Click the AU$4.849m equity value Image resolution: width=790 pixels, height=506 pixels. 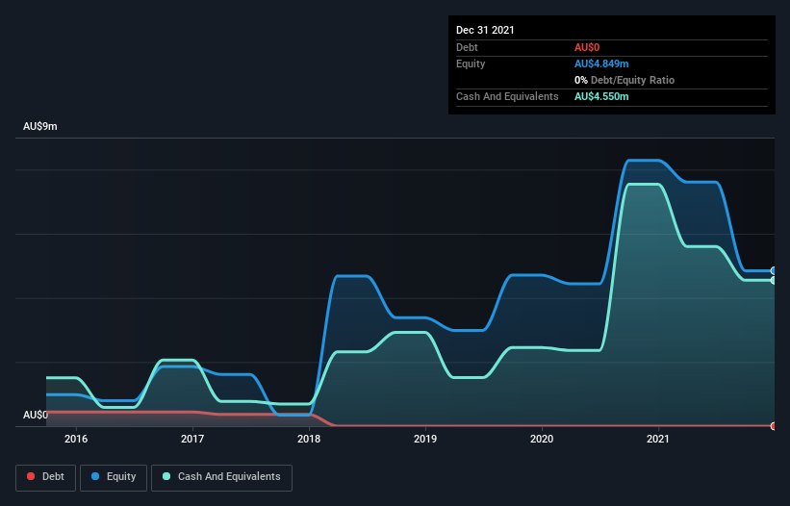tap(601, 63)
